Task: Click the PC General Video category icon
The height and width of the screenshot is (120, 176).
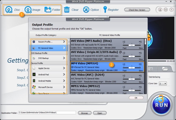Action: click(34, 48)
